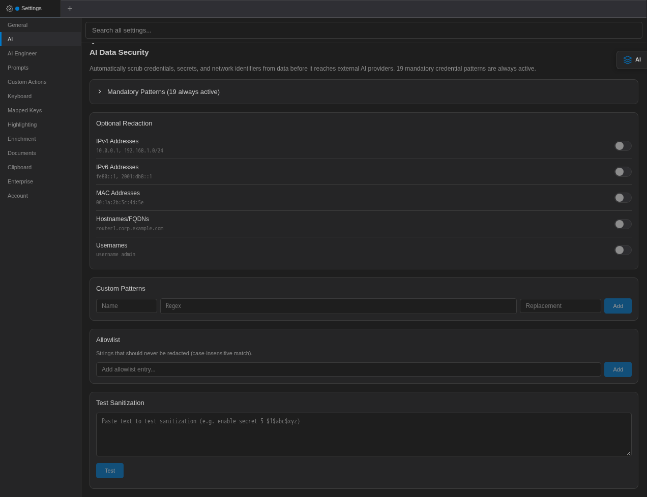Image resolution: width=647 pixels, height=497 pixels.
Task: Open Keyboard settings
Action: (x=40, y=96)
